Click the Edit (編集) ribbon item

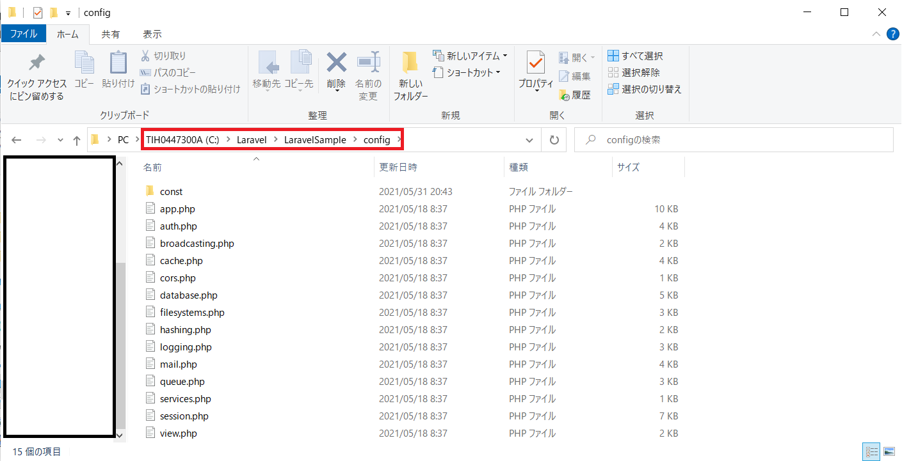pyautogui.click(x=575, y=76)
